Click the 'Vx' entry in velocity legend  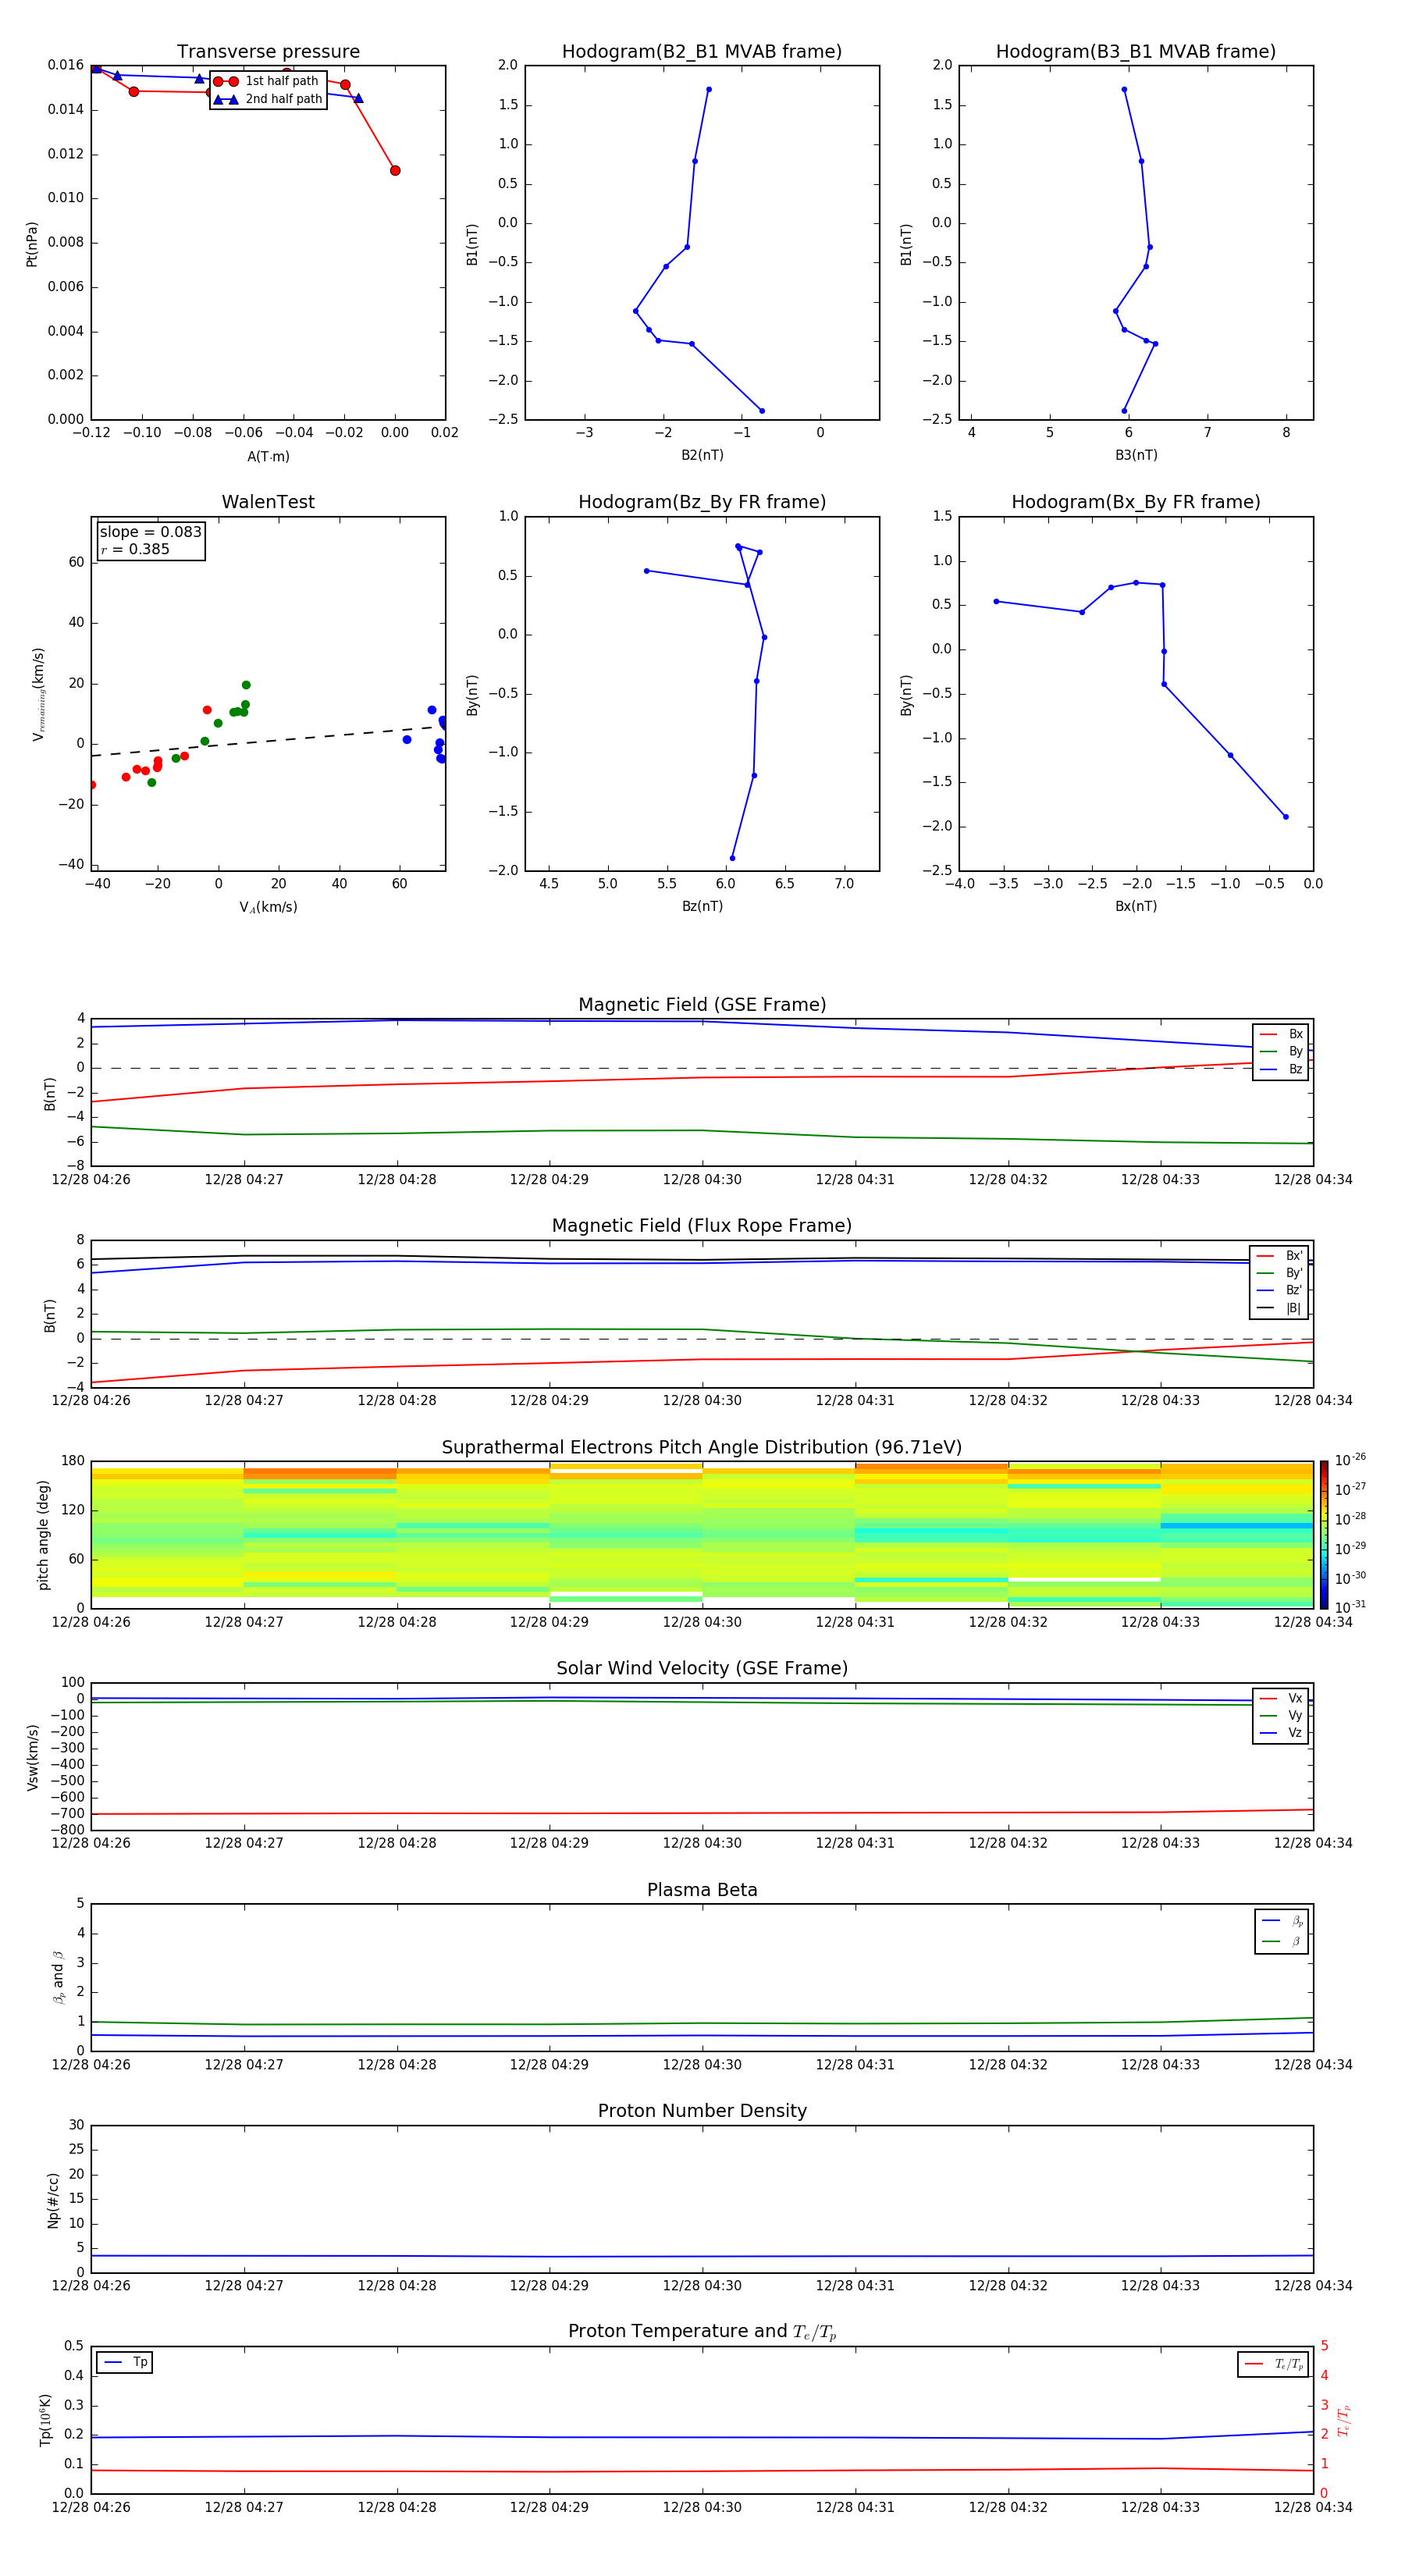pos(1281,1699)
